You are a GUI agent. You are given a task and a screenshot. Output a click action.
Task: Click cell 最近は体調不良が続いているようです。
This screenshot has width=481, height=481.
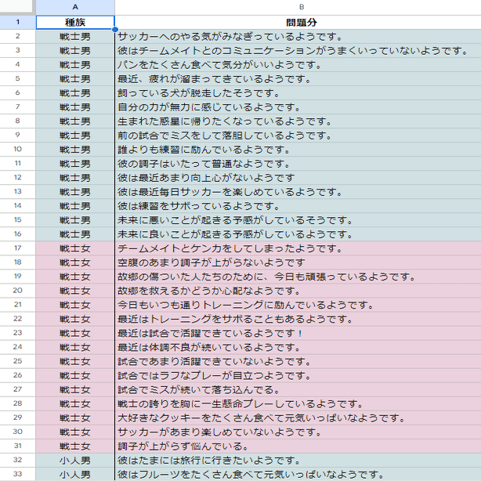click(298, 347)
